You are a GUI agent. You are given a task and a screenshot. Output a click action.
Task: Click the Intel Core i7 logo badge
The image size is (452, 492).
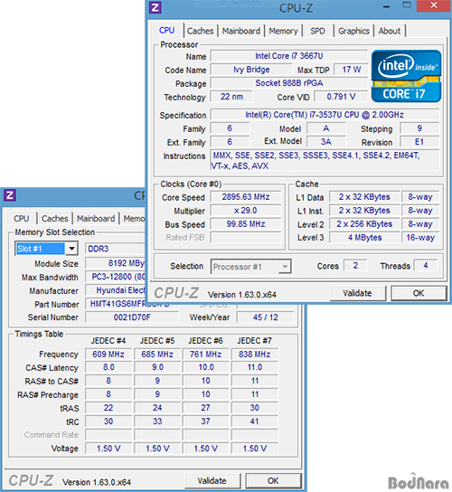406,76
